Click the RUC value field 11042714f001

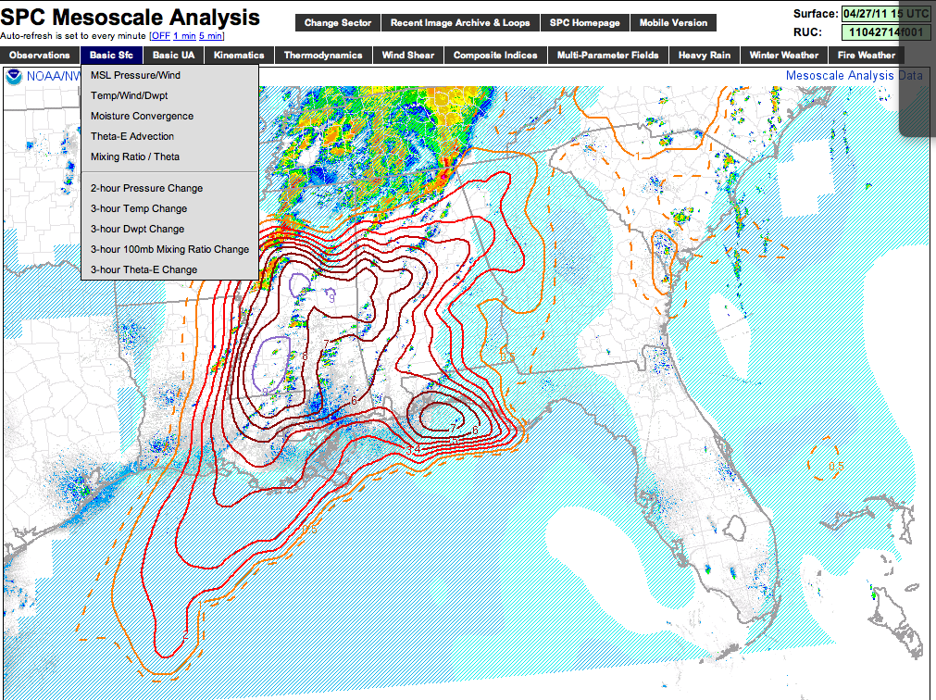pos(886,32)
